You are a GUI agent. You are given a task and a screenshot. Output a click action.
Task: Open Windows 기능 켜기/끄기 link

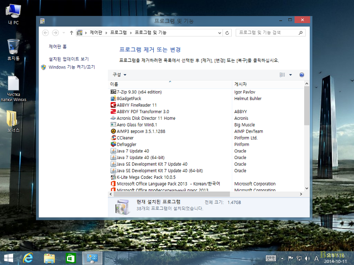click(72, 67)
